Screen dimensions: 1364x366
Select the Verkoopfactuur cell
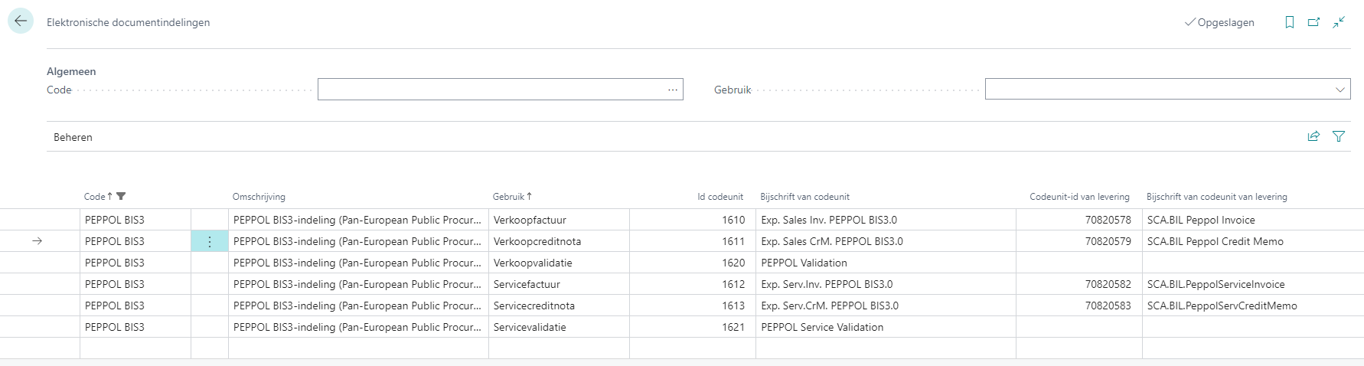click(559, 220)
